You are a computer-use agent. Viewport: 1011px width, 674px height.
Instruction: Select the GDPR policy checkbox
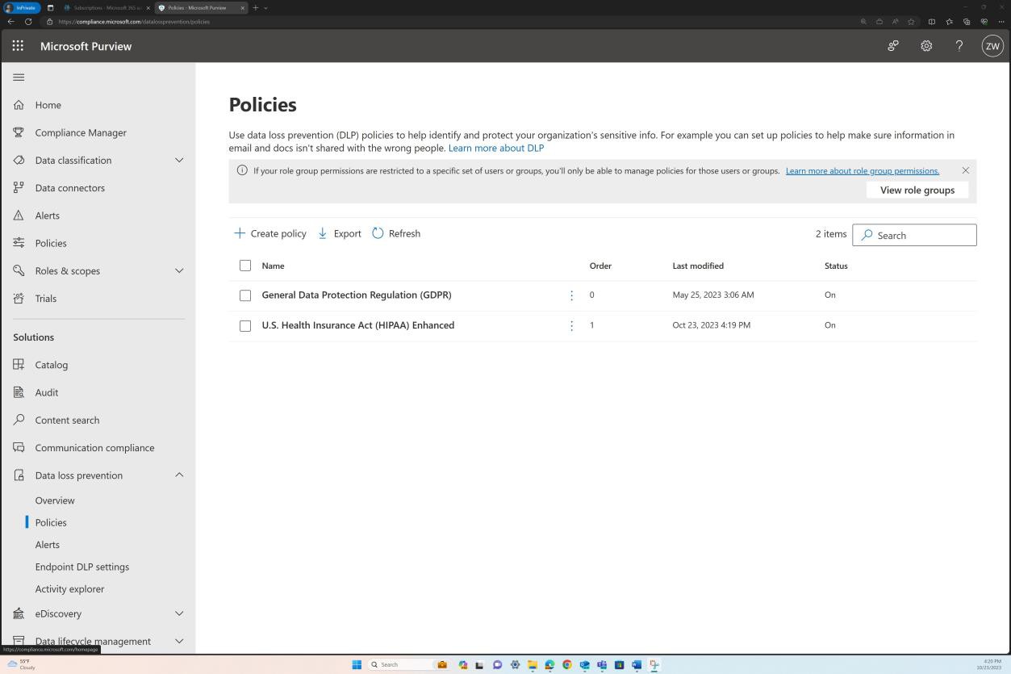click(245, 295)
